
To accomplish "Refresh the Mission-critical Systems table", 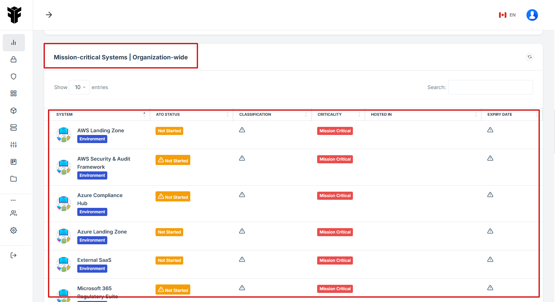I will click(x=529, y=57).
